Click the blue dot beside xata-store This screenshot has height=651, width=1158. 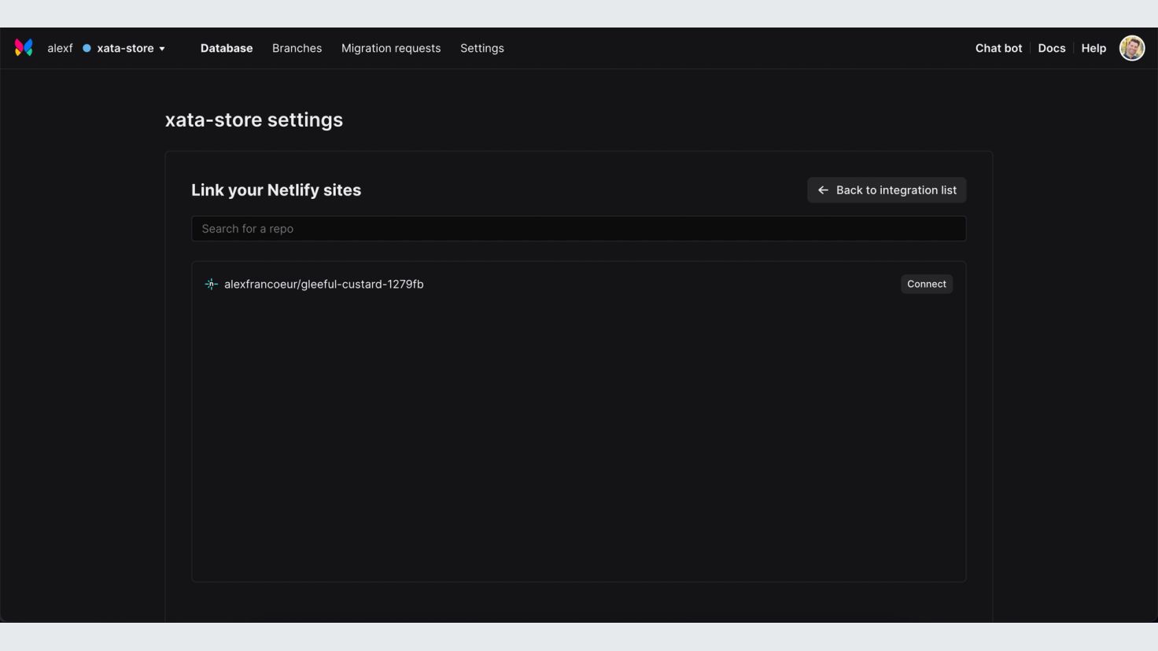pyautogui.click(x=87, y=48)
